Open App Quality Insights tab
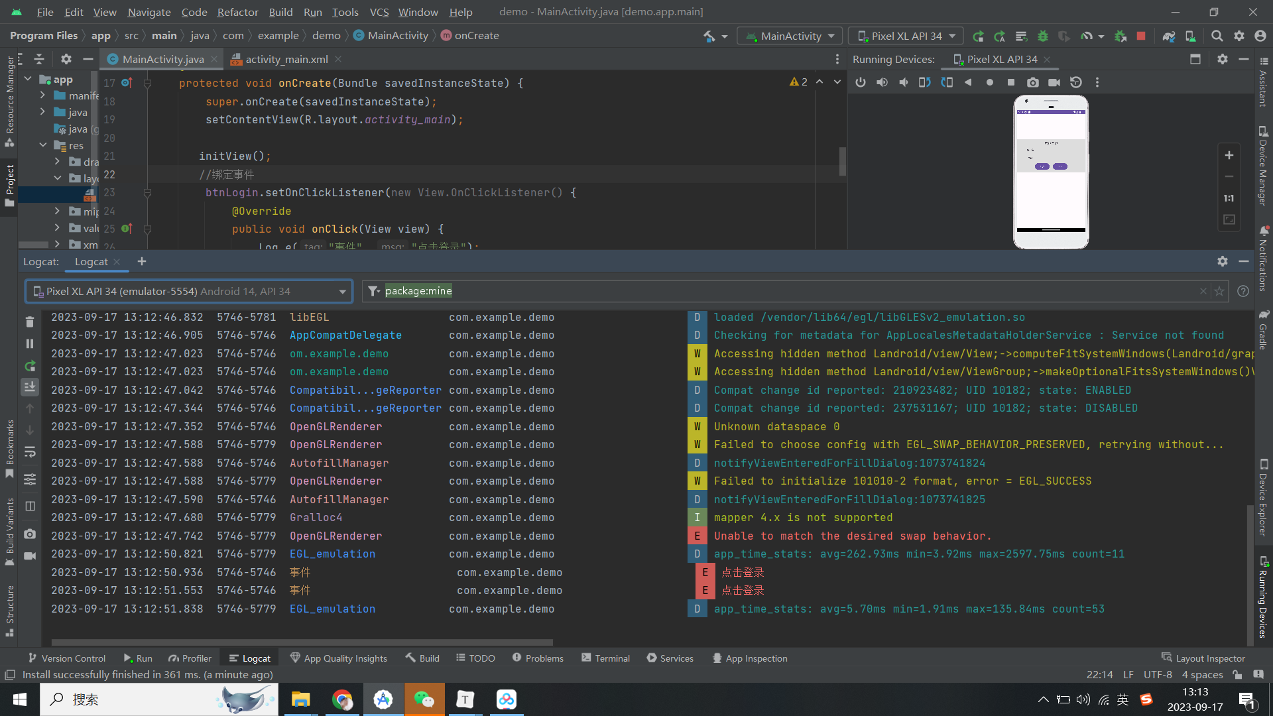This screenshot has height=716, width=1273. coord(339,658)
